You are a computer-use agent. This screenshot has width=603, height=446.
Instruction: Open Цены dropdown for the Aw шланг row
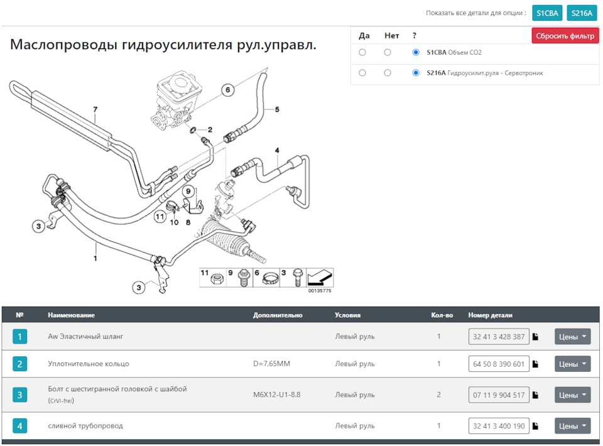coord(572,336)
